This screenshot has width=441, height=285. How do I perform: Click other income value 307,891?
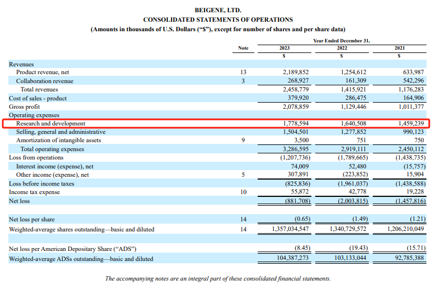click(x=298, y=175)
